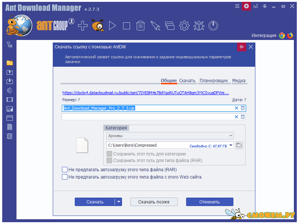
Task: Open the hamburger menu in title bar
Action: 237,6
